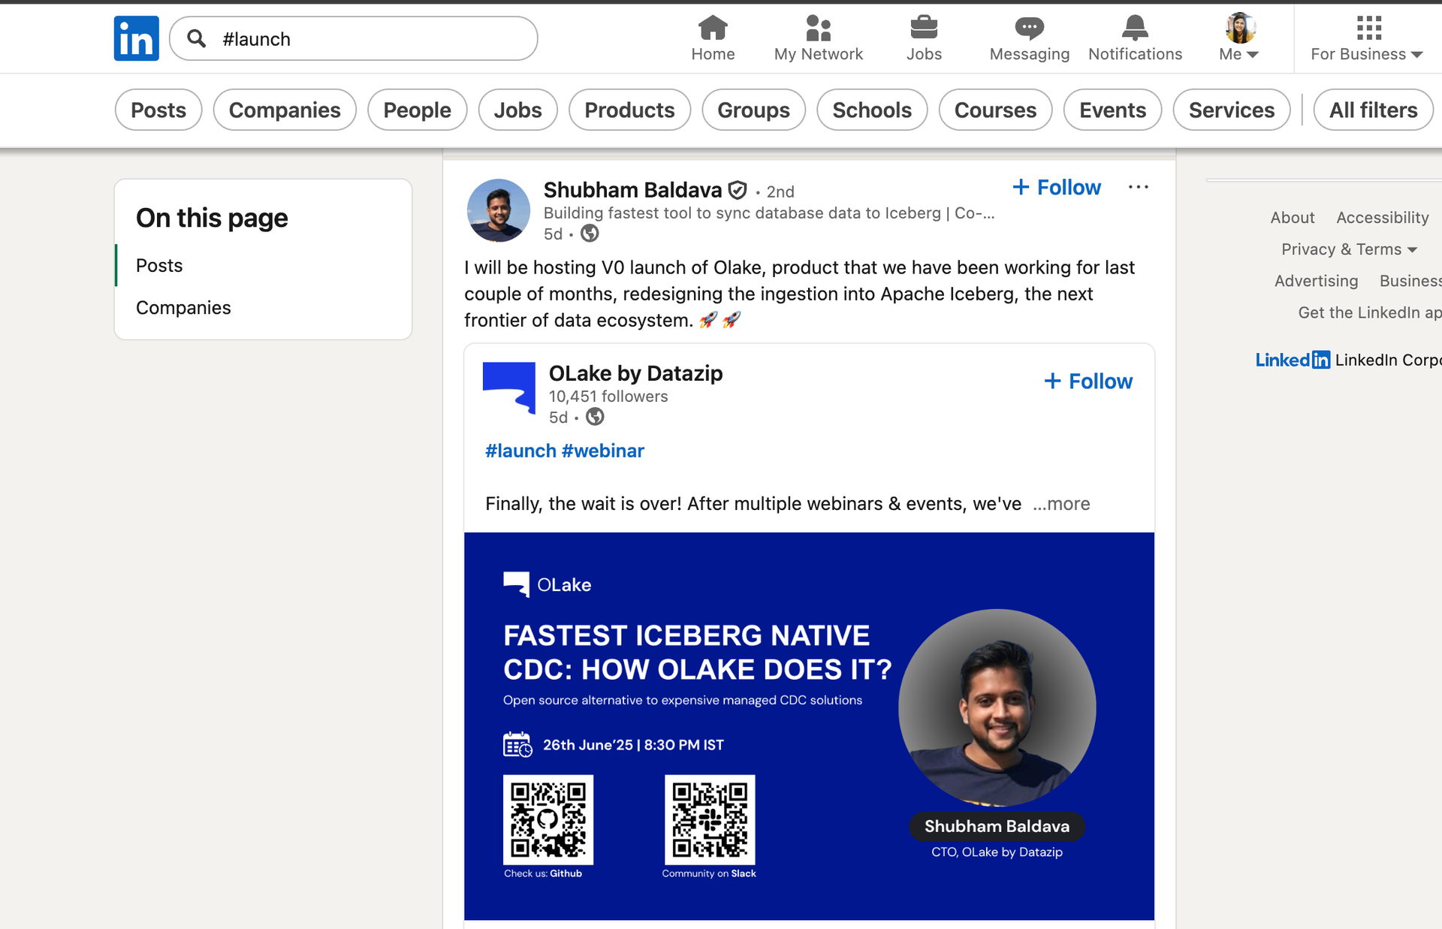Open Messaging chat icon
The height and width of the screenshot is (929, 1442).
pos(1029,29)
